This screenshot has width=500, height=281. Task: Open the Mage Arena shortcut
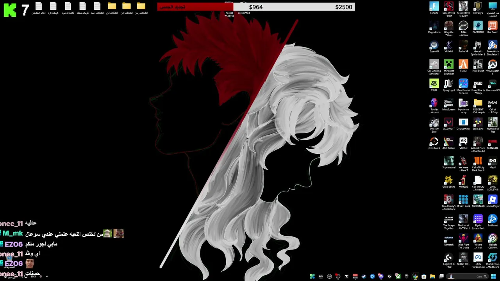(434, 27)
